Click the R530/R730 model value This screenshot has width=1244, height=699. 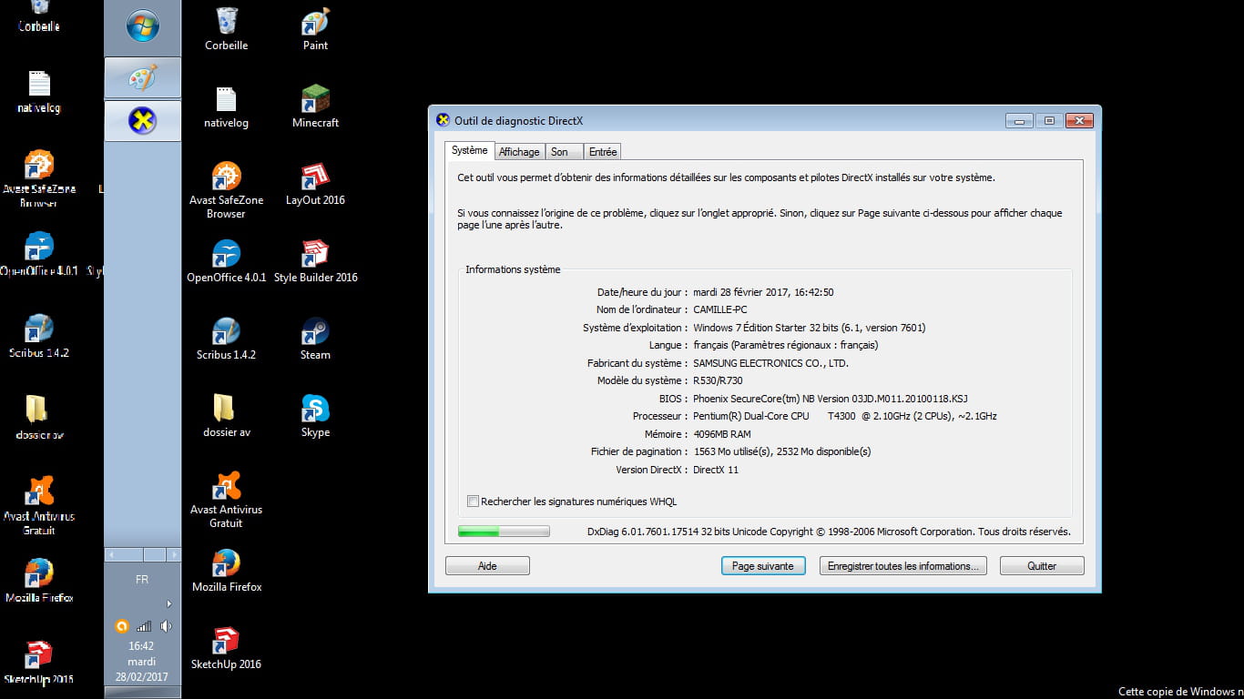click(x=718, y=381)
